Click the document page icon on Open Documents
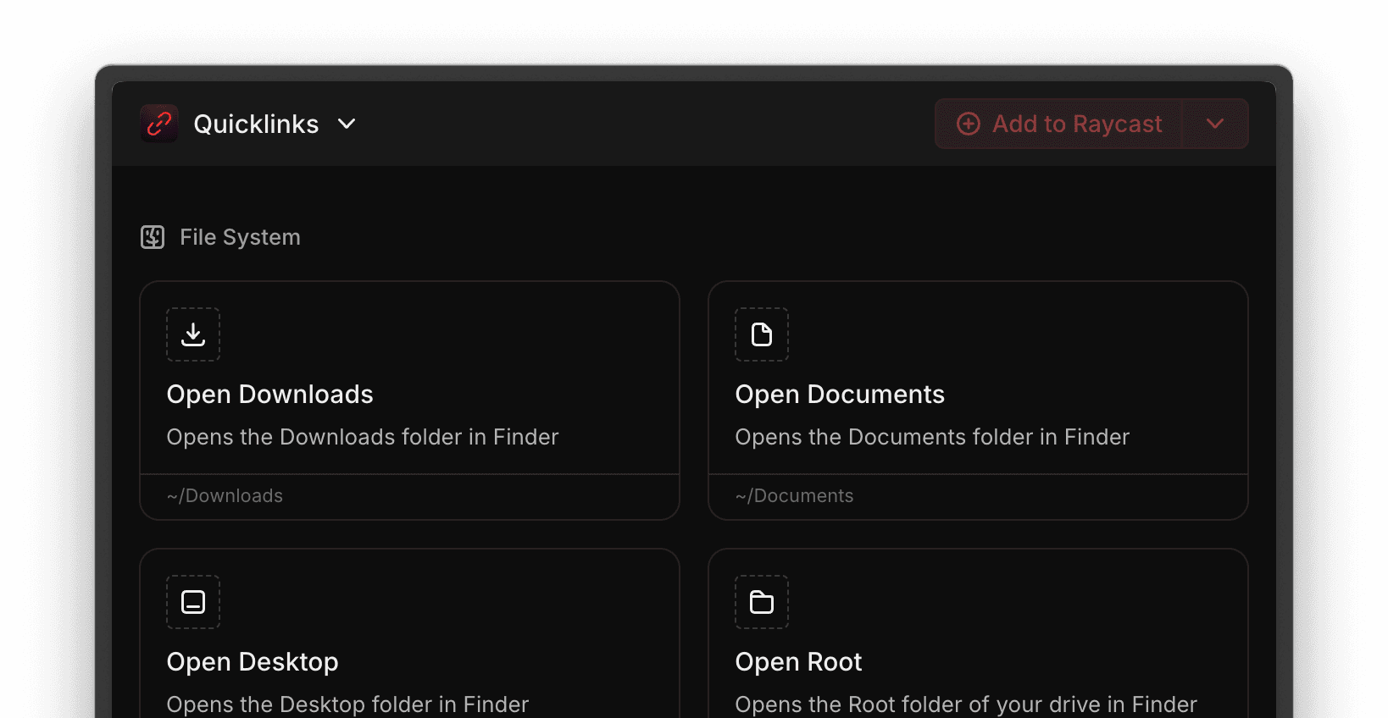Image resolution: width=1388 pixels, height=718 pixels. (762, 334)
